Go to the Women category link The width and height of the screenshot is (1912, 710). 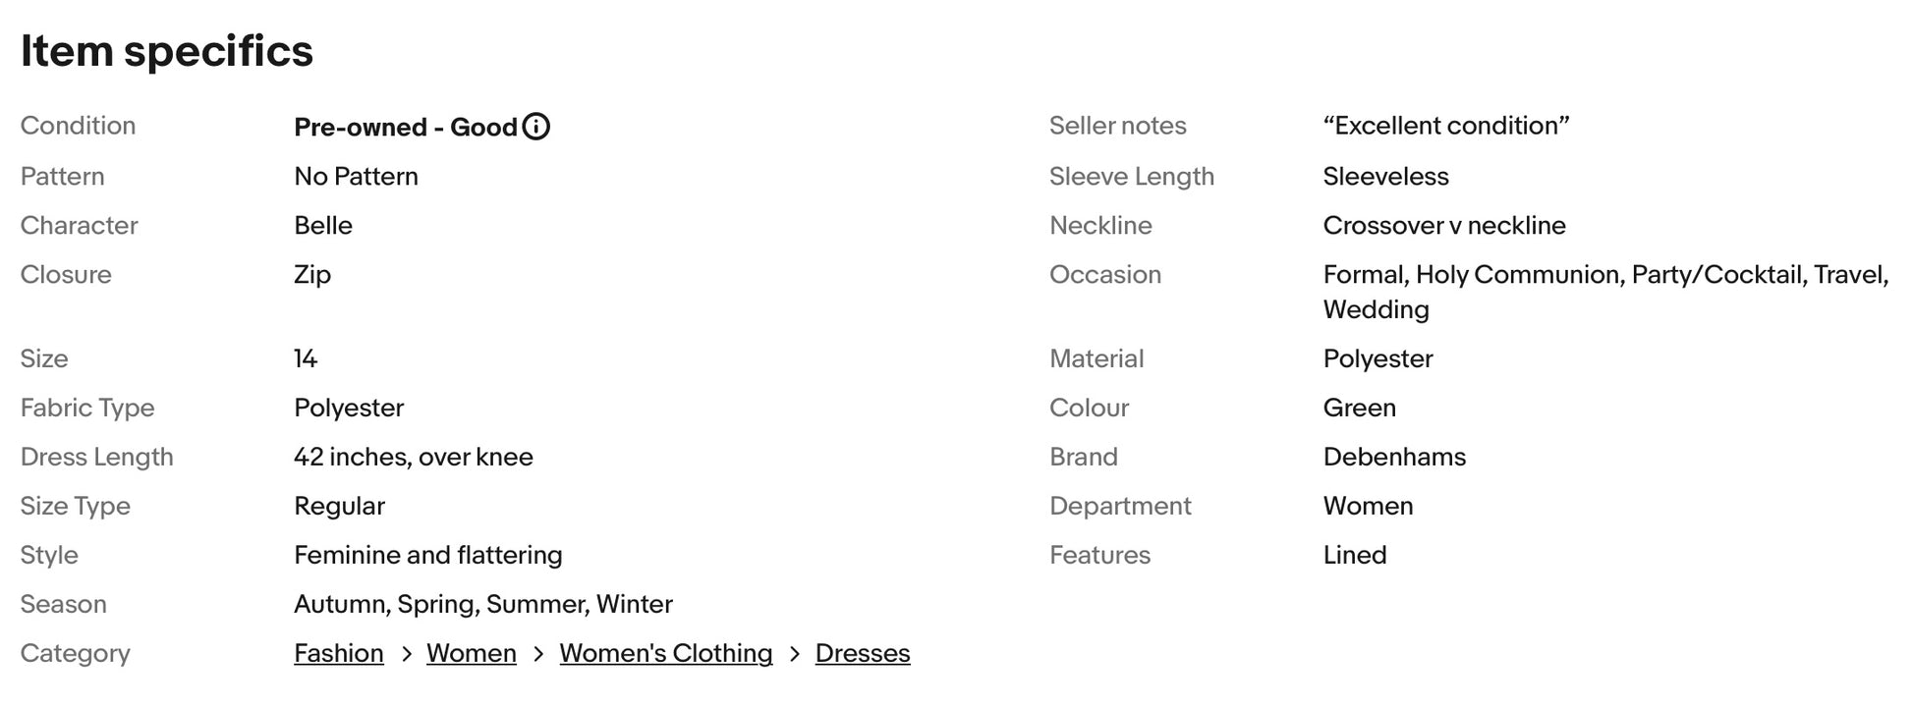pyautogui.click(x=472, y=653)
